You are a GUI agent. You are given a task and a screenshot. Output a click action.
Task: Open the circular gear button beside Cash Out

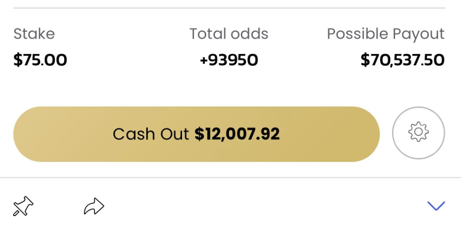coord(418,133)
